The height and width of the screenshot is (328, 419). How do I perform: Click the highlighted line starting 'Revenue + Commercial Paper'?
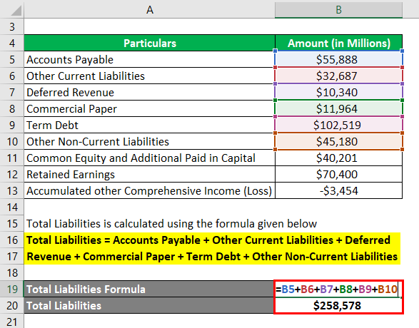click(213, 257)
